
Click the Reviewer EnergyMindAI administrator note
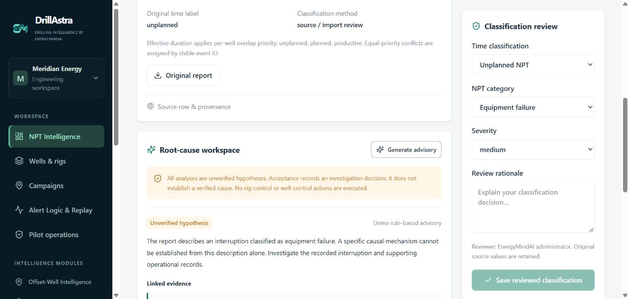533,251
